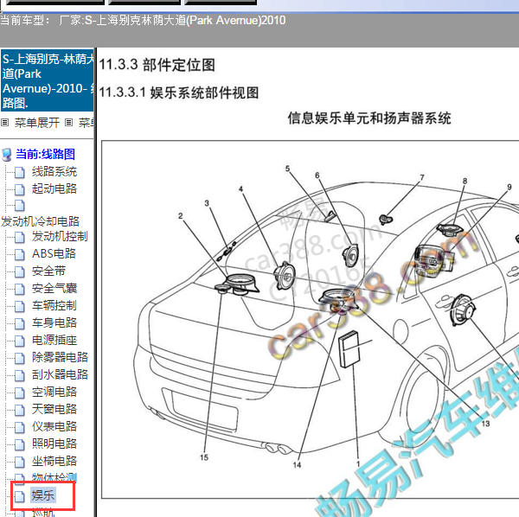Click callout number 15 in the diagram
519x517 pixels.
(204, 457)
